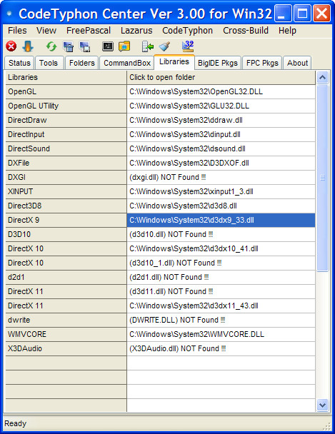
Task: Click the orange down-arrow download icon
Action: tap(28, 46)
